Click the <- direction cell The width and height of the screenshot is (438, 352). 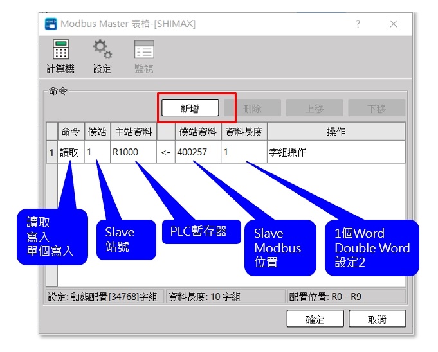point(166,152)
